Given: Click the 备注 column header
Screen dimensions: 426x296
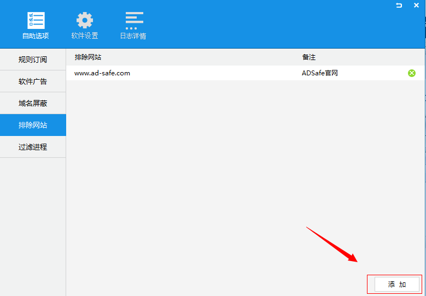Looking at the screenshot, I should click(x=308, y=57).
